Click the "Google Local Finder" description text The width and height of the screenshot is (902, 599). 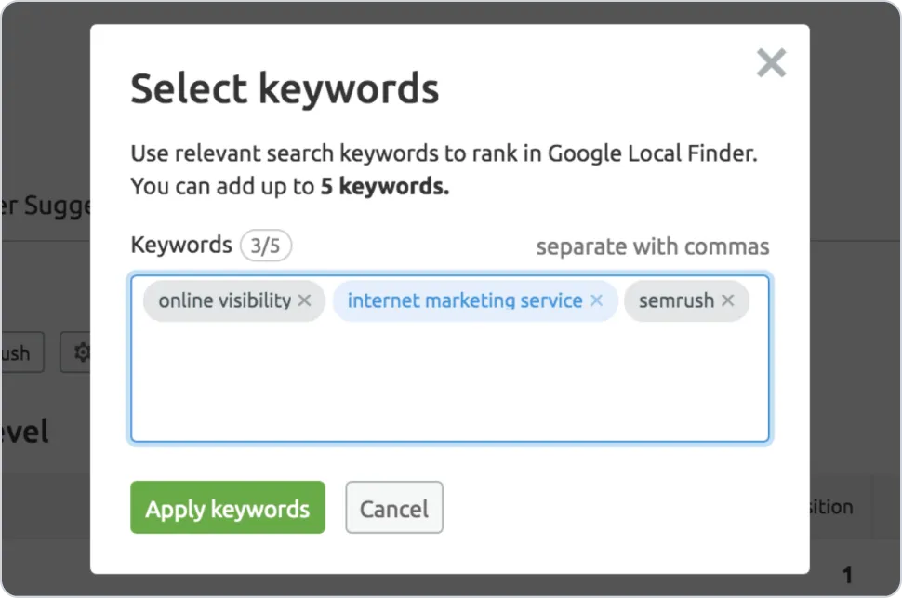pos(653,153)
